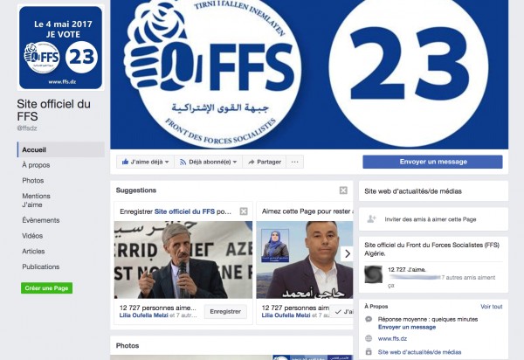
Task: Dismiss the Enregistrer Site officiel suggestion card
Action: (x=244, y=211)
